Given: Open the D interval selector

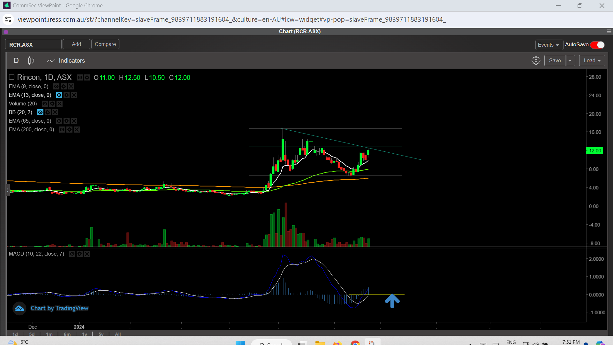Looking at the screenshot, I should (16, 61).
